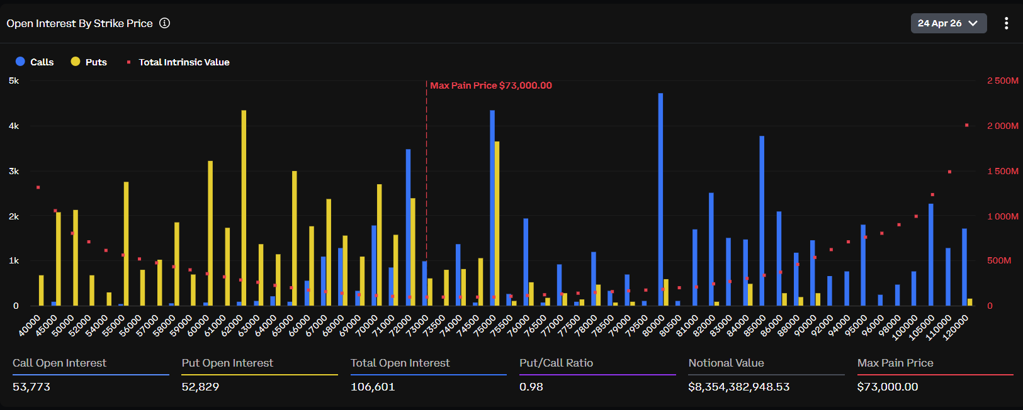
Task: Click the red Total Intrinsic Value marker
Action: pos(128,62)
